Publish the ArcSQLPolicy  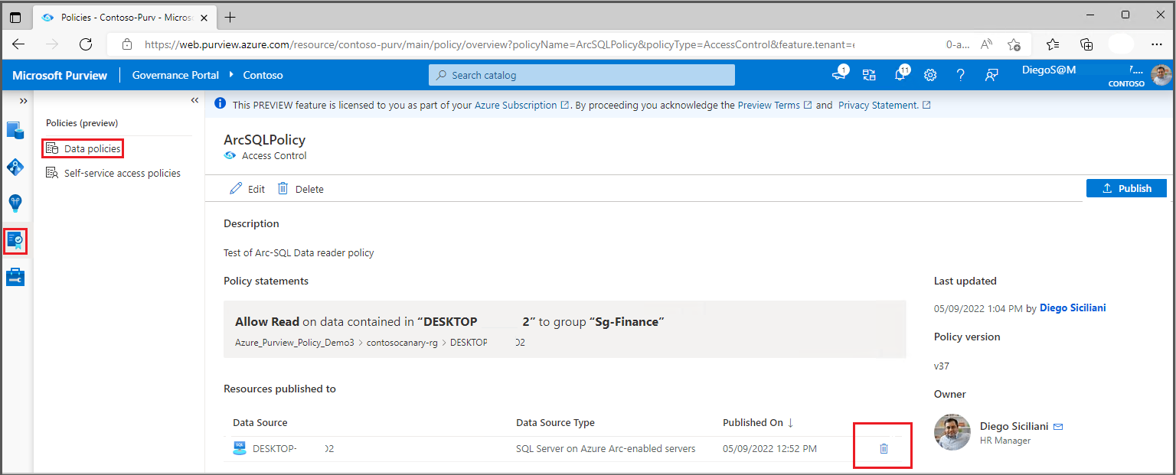click(1126, 188)
